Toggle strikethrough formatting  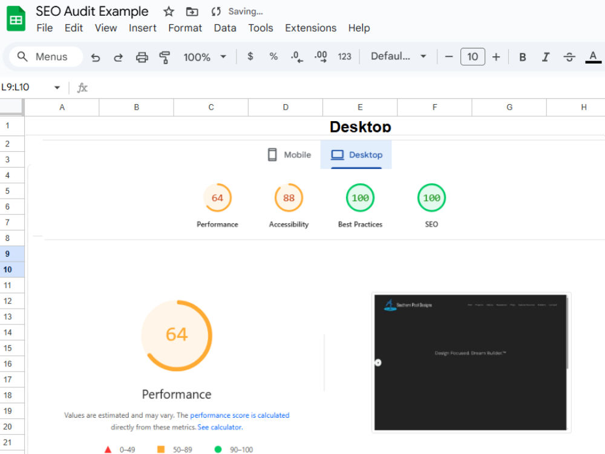[x=569, y=57]
